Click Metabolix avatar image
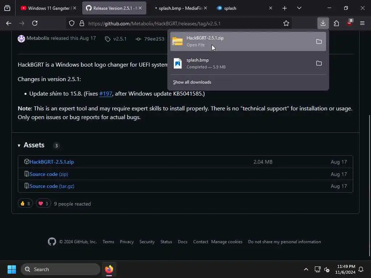This screenshot has width=371, height=278. [21, 38]
